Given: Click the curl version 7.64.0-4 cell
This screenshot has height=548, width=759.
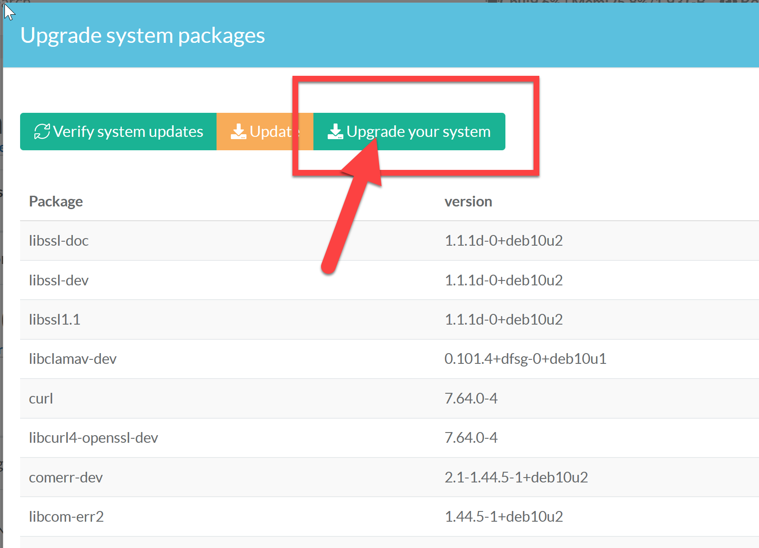Looking at the screenshot, I should (471, 399).
